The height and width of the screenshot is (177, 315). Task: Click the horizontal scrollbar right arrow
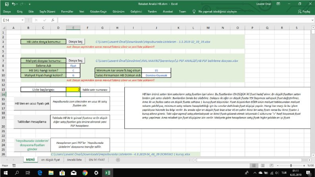click(x=309, y=160)
